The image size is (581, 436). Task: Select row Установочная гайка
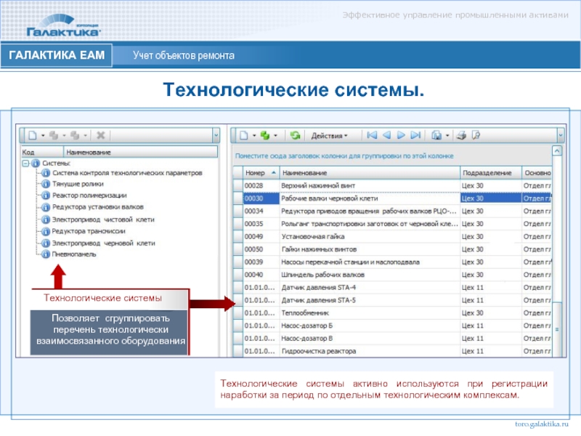click(x=392, y=237)
